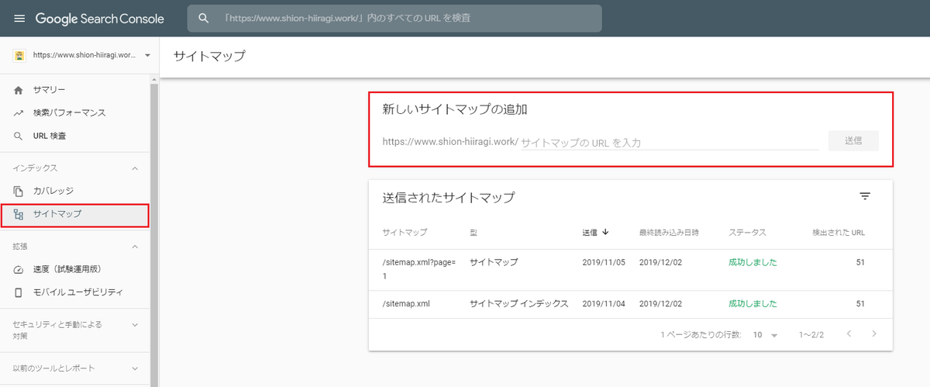Expand セキュリティと手動による対策 section
Screen dimensions: 930x387
(x=135, y=324)
